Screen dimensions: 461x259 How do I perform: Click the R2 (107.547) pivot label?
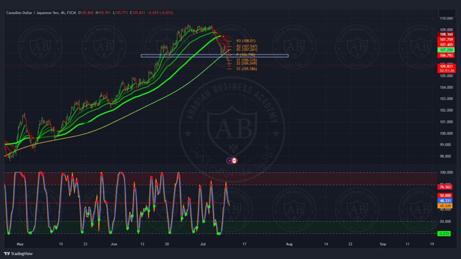pyautogui.click(x=247, y=46)
